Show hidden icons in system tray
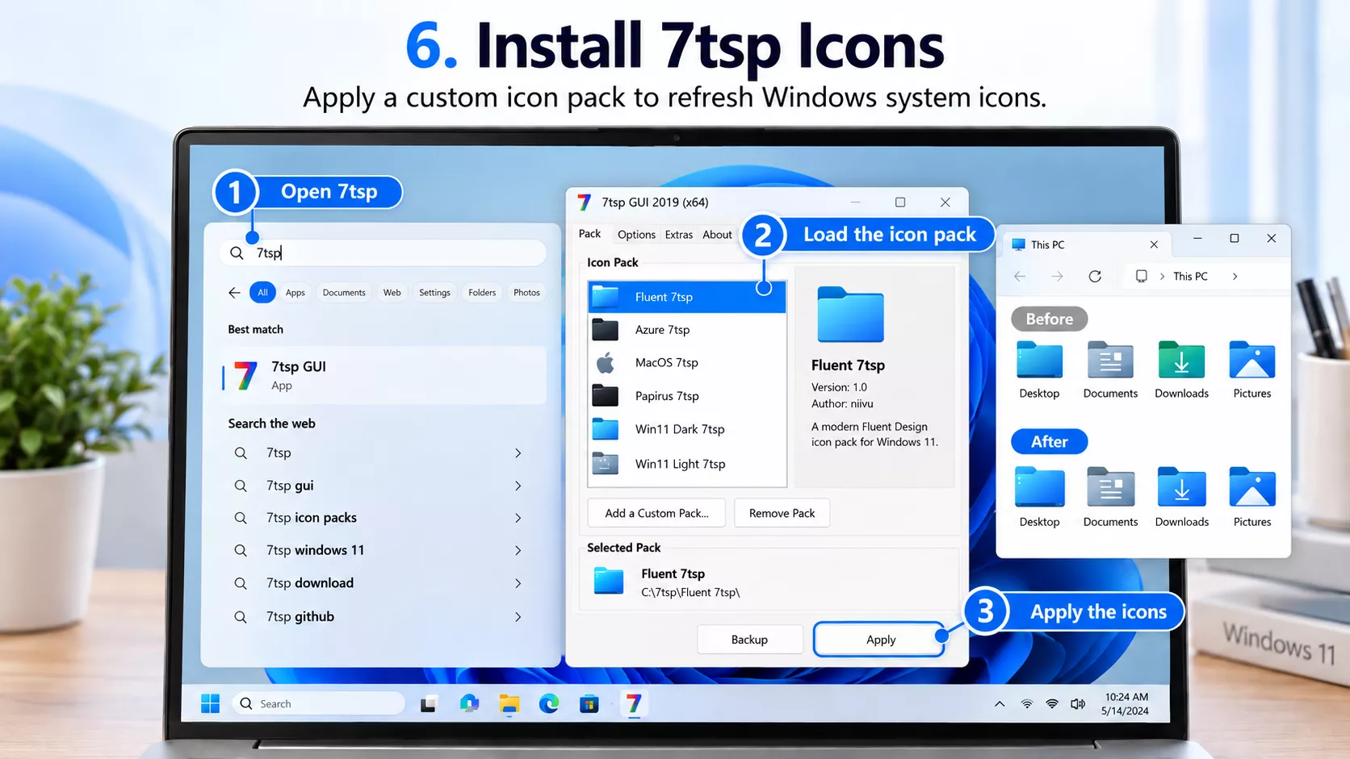 click(x=1000, y=704)
